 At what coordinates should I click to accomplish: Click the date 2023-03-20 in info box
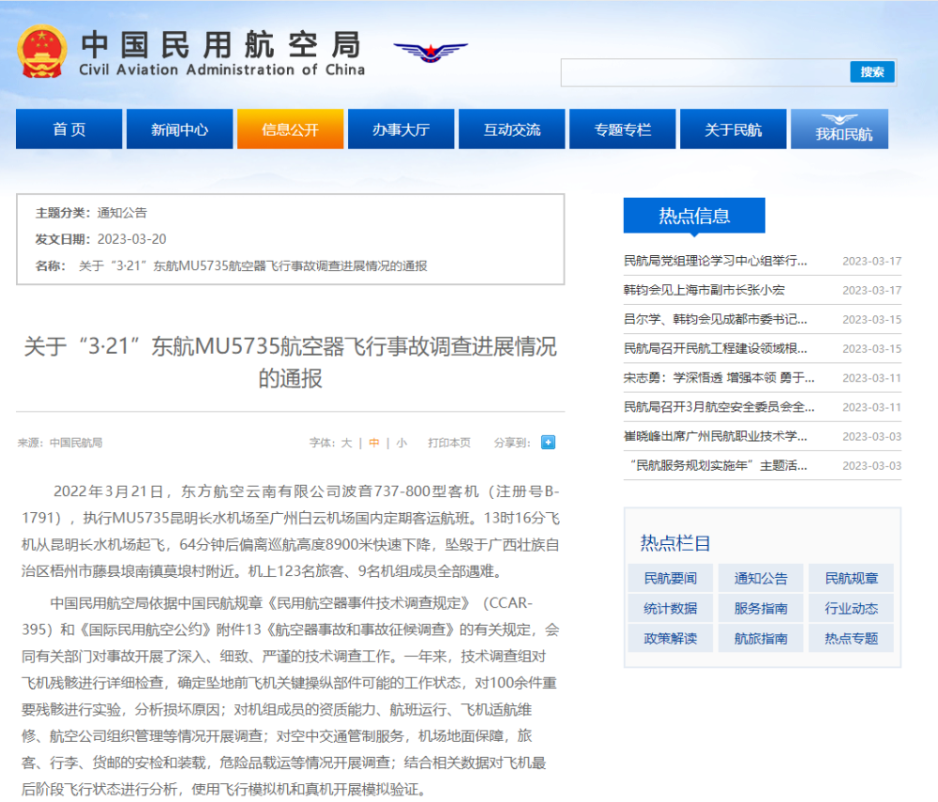pos(131,239)
